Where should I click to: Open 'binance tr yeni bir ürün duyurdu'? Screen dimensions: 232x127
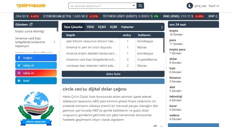point(89,47)
